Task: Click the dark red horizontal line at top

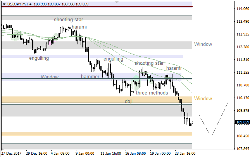Action: click(x=97, y=7)
